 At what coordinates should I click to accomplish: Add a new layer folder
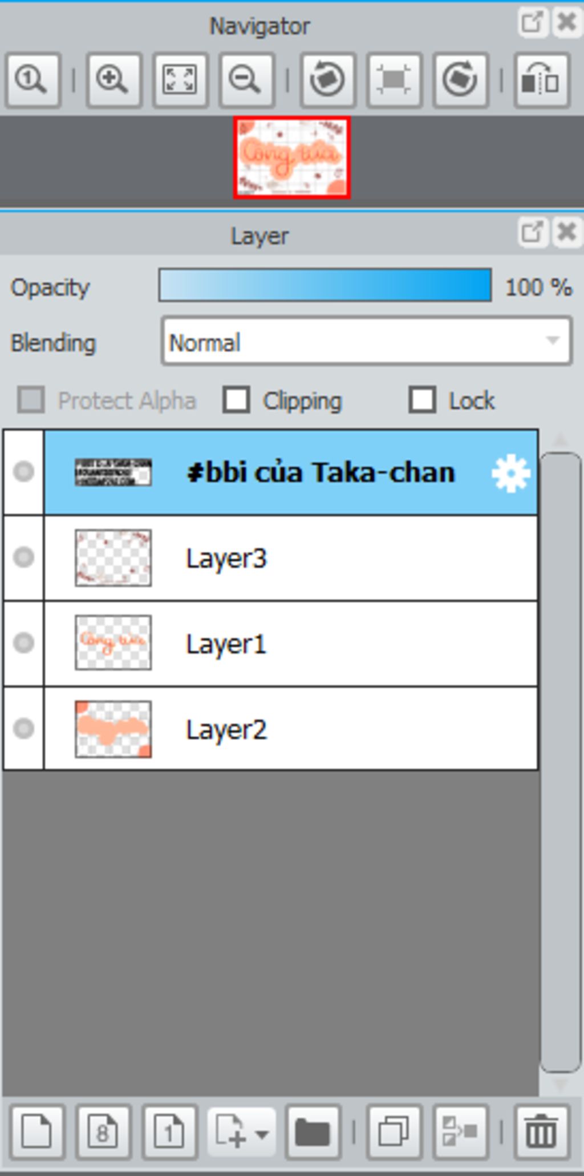click(313, 1132)
